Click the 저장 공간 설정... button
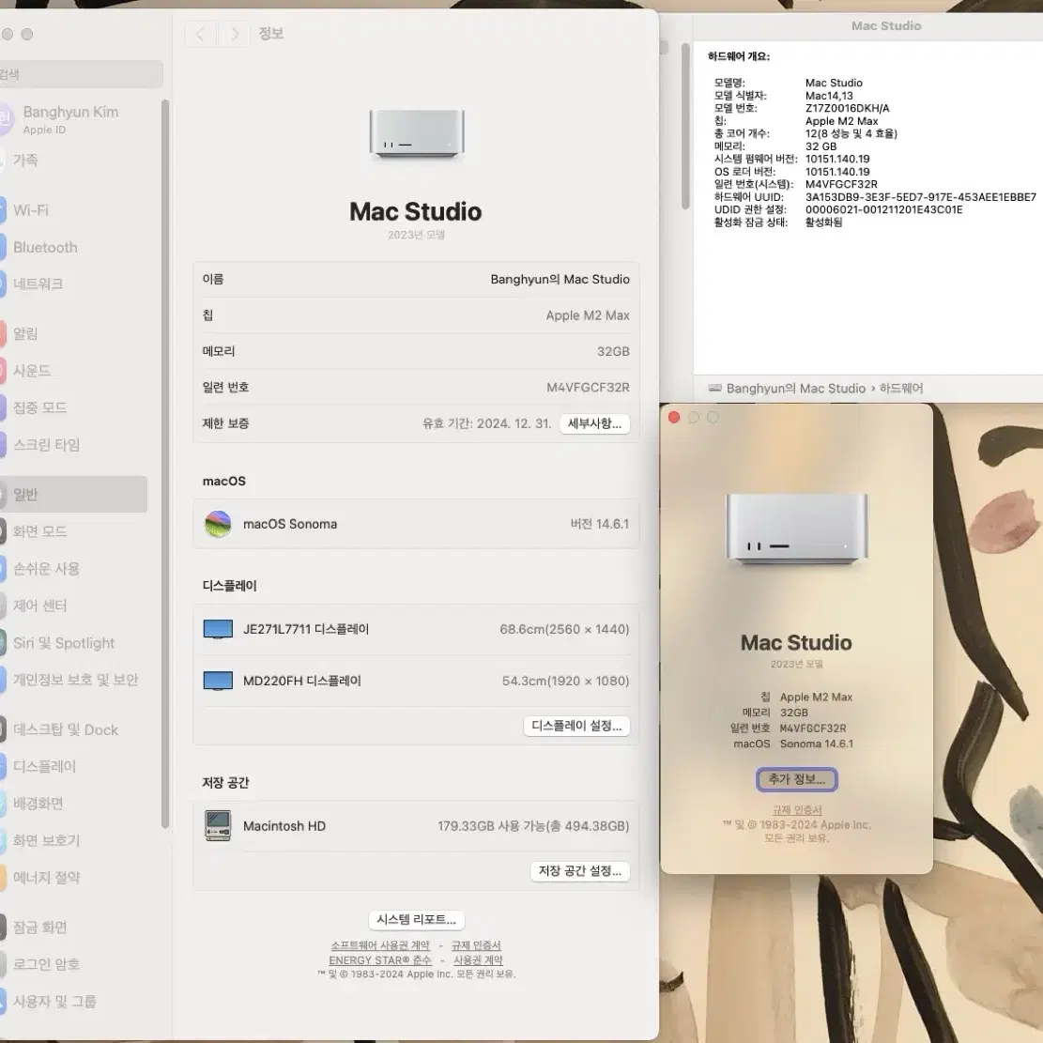 [x=580, y=871]
